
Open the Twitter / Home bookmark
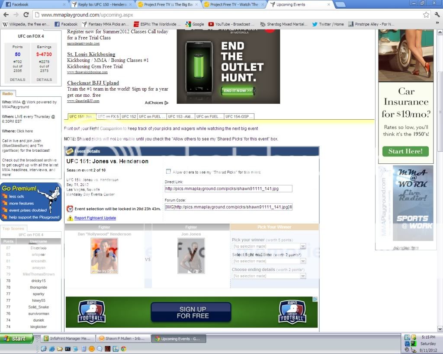[x=328, y=24]
